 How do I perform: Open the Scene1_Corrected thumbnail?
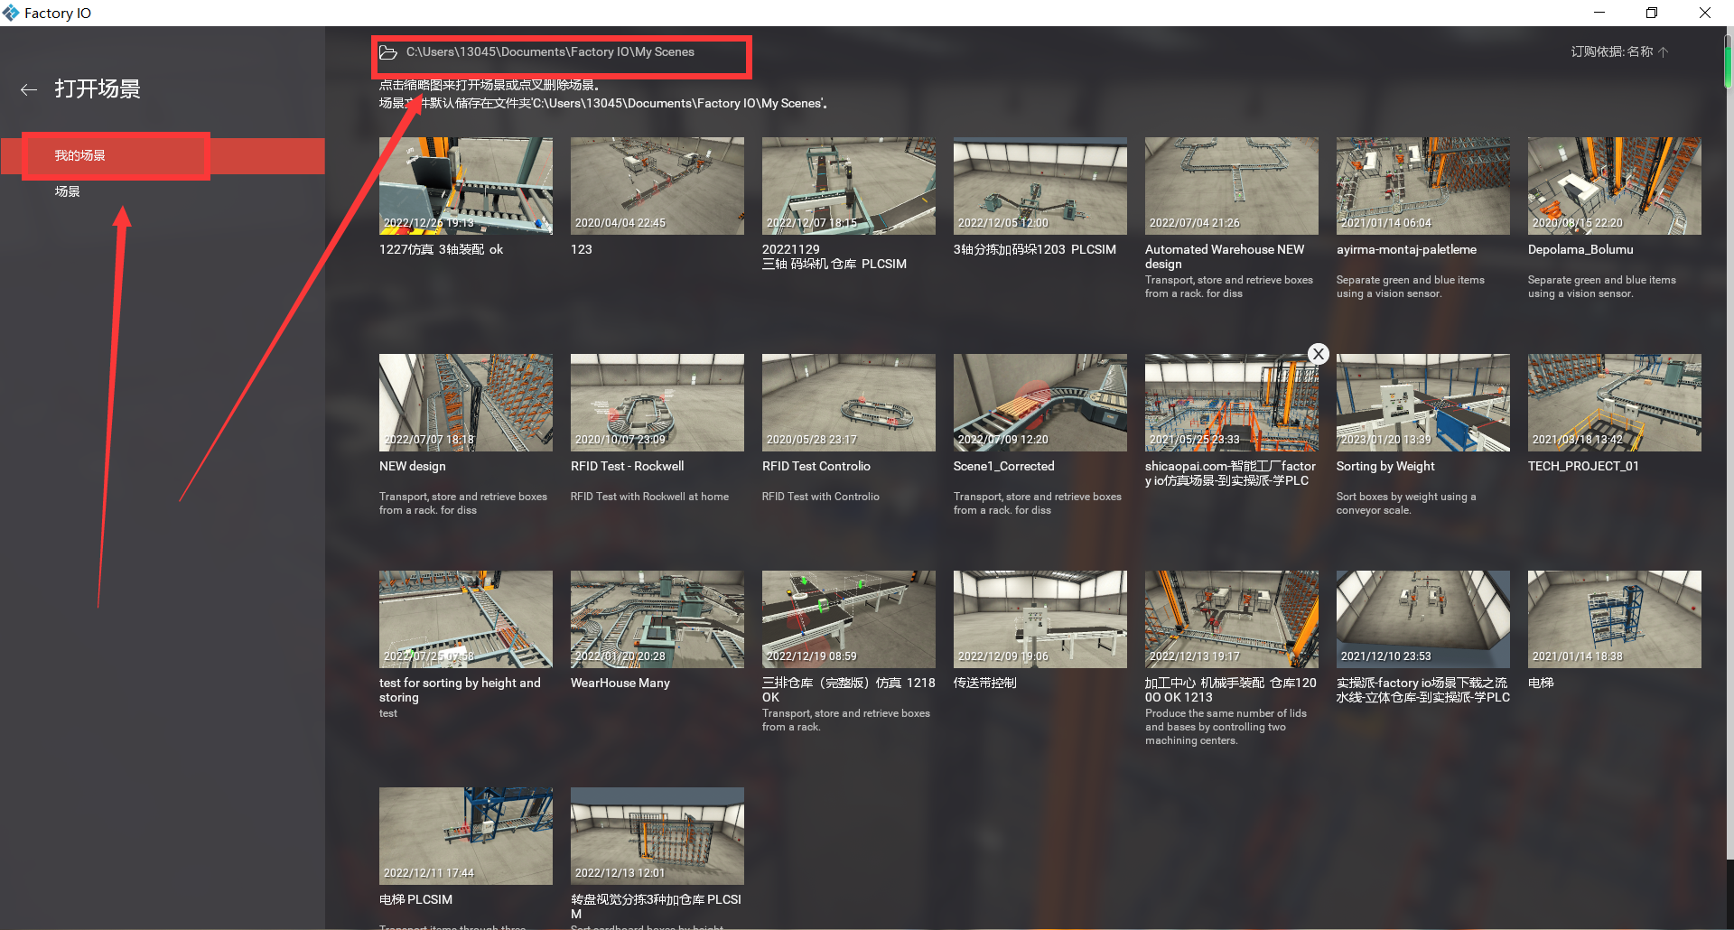(1039, 403)
